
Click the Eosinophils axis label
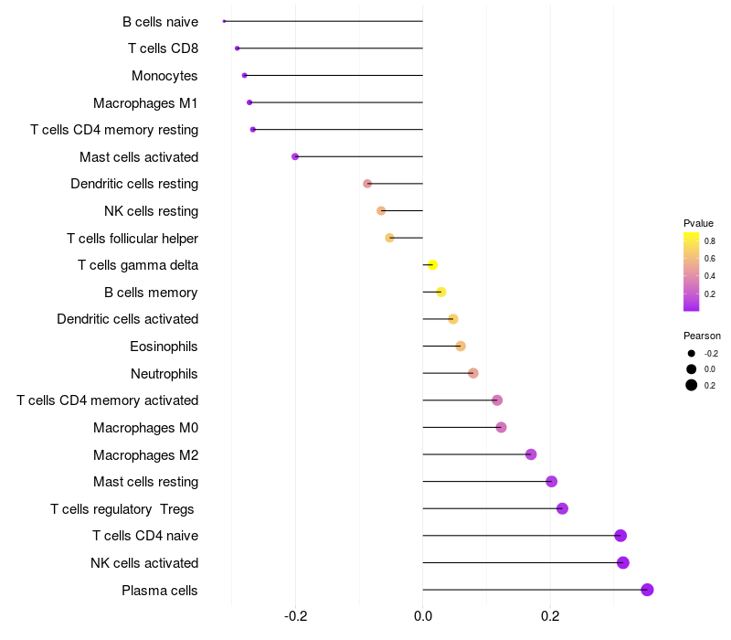164,347
